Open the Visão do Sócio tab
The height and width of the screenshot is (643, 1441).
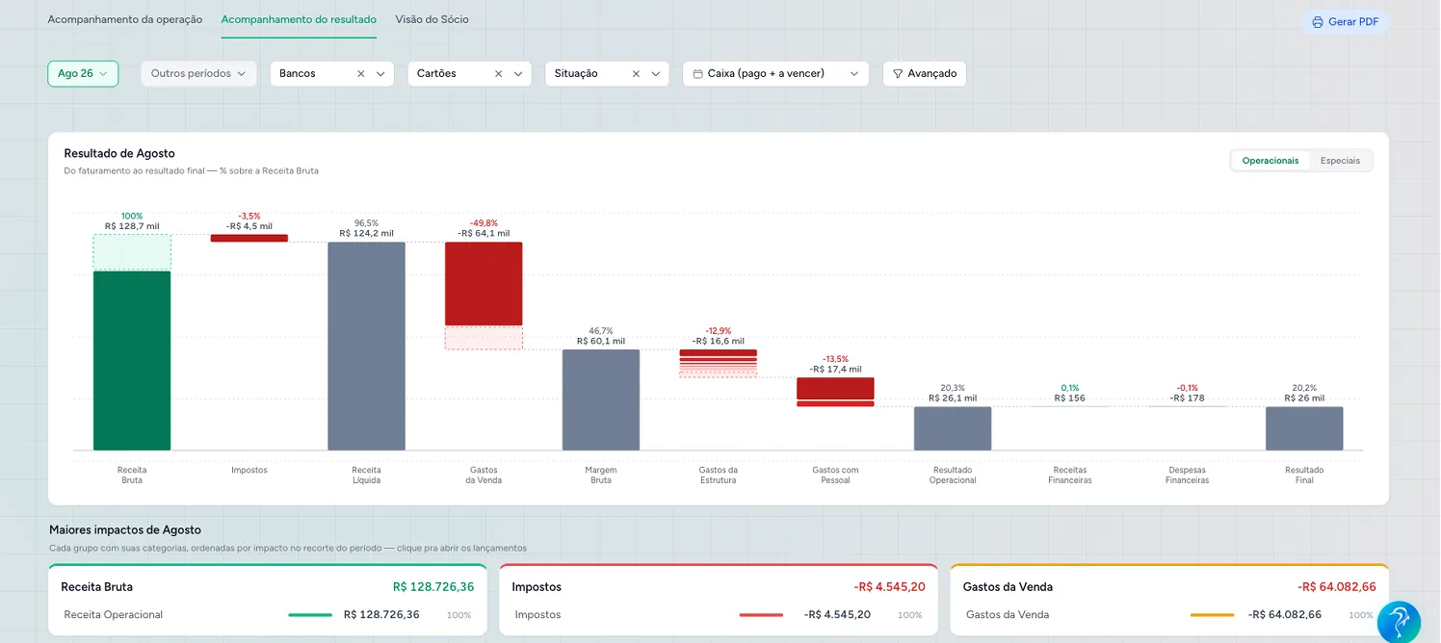coord(432,19)
